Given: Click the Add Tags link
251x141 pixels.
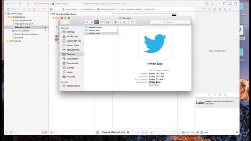Looking at the screenshot, I should tap(154, 85).
